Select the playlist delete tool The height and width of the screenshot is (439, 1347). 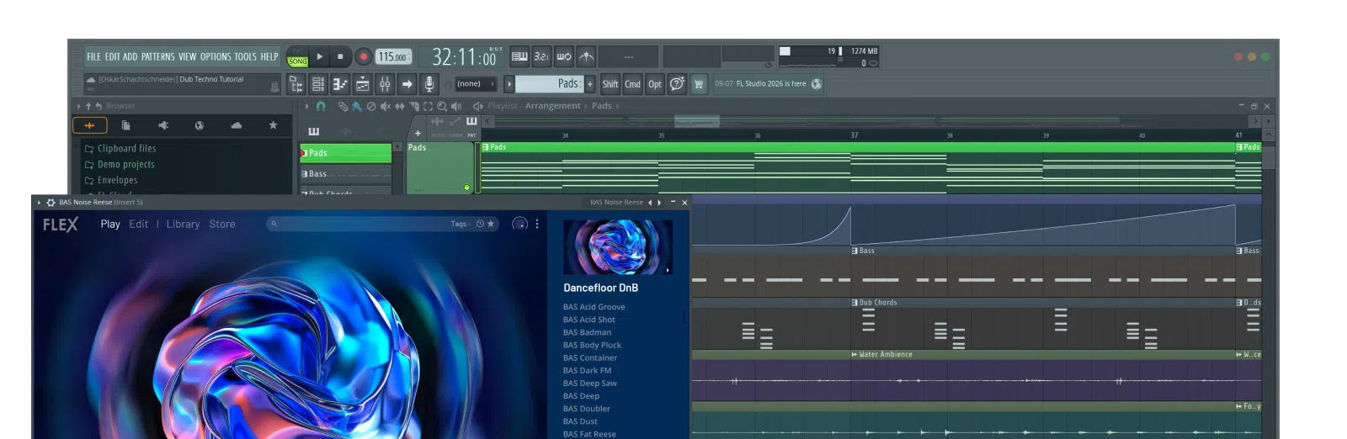[x=371, y=106]
